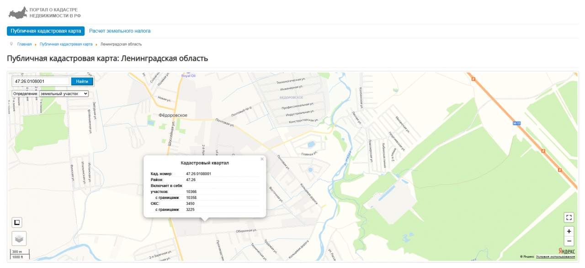Image resolution: width=585 pixels, height=268 pixels.
Task: Zoom in on the map
Action: click(569, 231)
